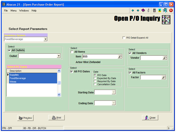This screenshot has width=176, height=132.
Task: Open the Starting Date dropdown
Action: click(113, 92)
